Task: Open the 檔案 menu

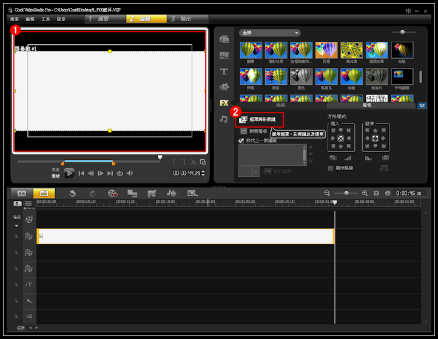Action: [x=15, y=19]
